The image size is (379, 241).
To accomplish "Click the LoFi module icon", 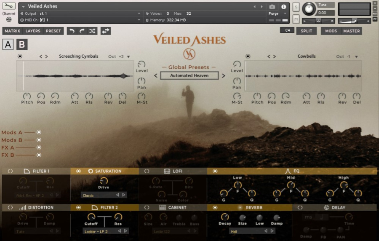I will [x=167, y=171].
